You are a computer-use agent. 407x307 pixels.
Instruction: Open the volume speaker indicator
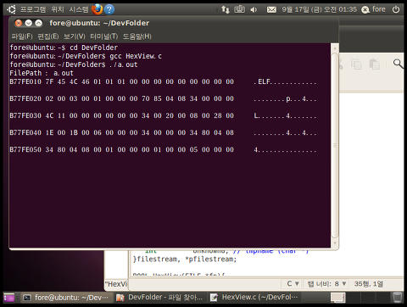tap(254, 9)
